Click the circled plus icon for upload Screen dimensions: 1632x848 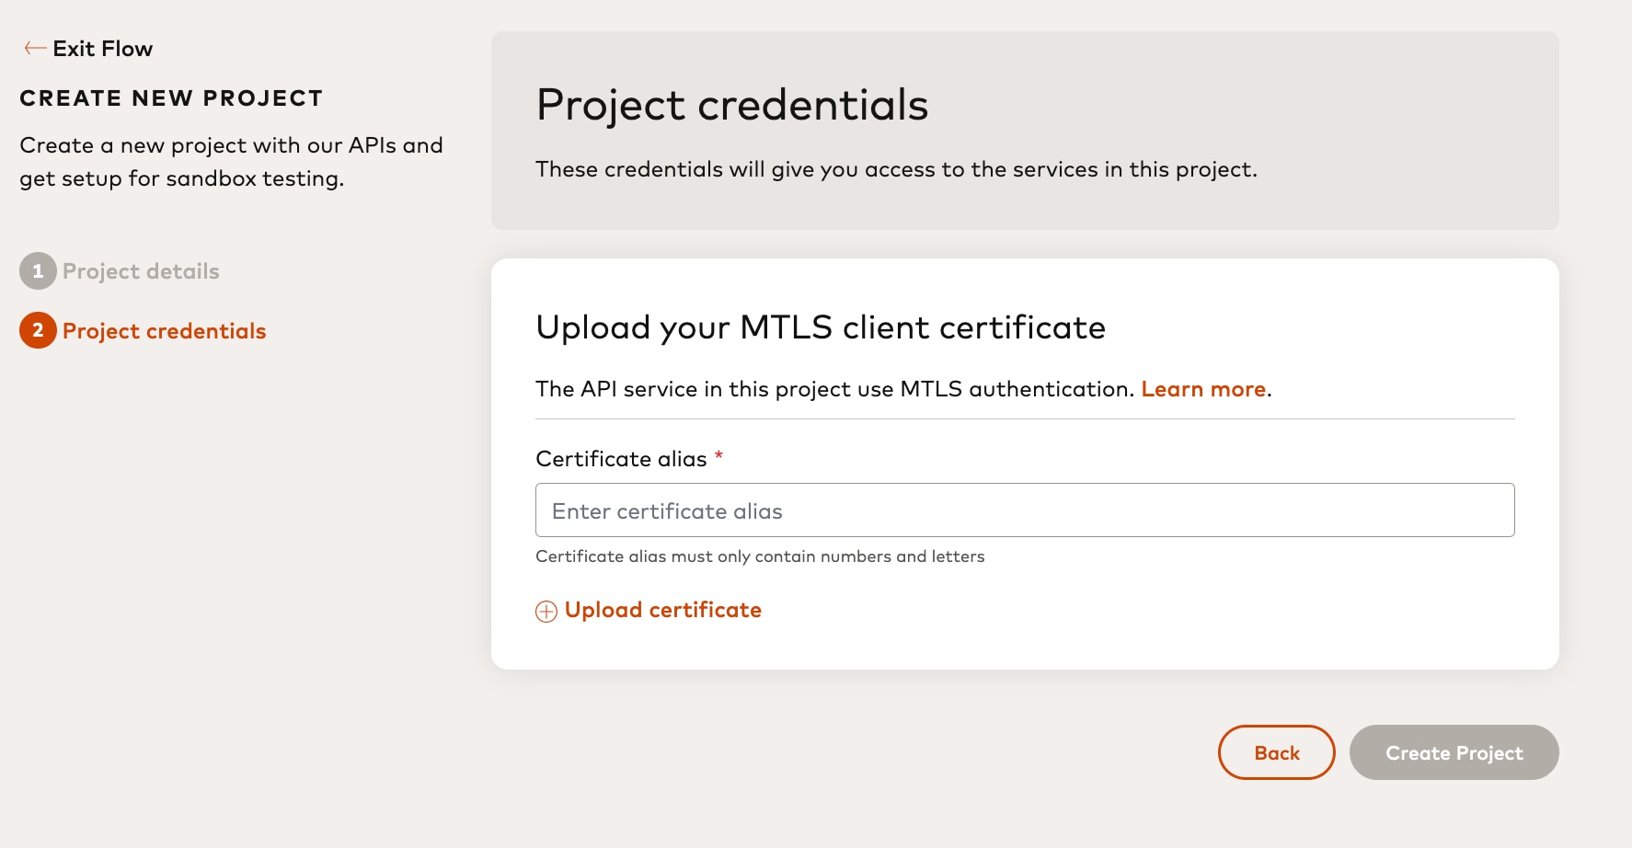click(x=546, y=612)
